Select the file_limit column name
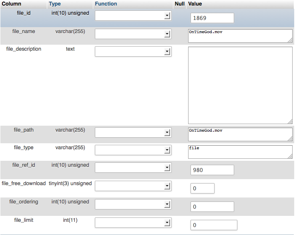Image resolution: width=295 pixels, height=235 pixels. pyautogui.click(x=24, y=220)
